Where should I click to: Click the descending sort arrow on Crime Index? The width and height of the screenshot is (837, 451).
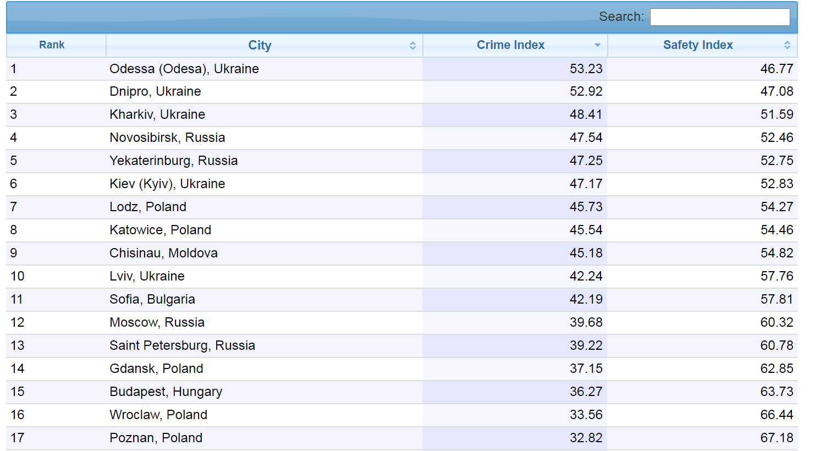click(x=597, y=46)
